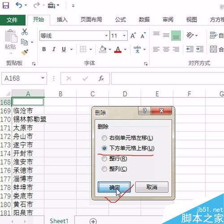Click the Format Painter brush icon
The image size is (224, 224).
25,52
